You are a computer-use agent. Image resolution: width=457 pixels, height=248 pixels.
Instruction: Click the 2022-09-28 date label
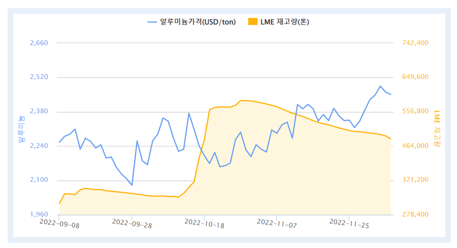(x=132, y=224)
